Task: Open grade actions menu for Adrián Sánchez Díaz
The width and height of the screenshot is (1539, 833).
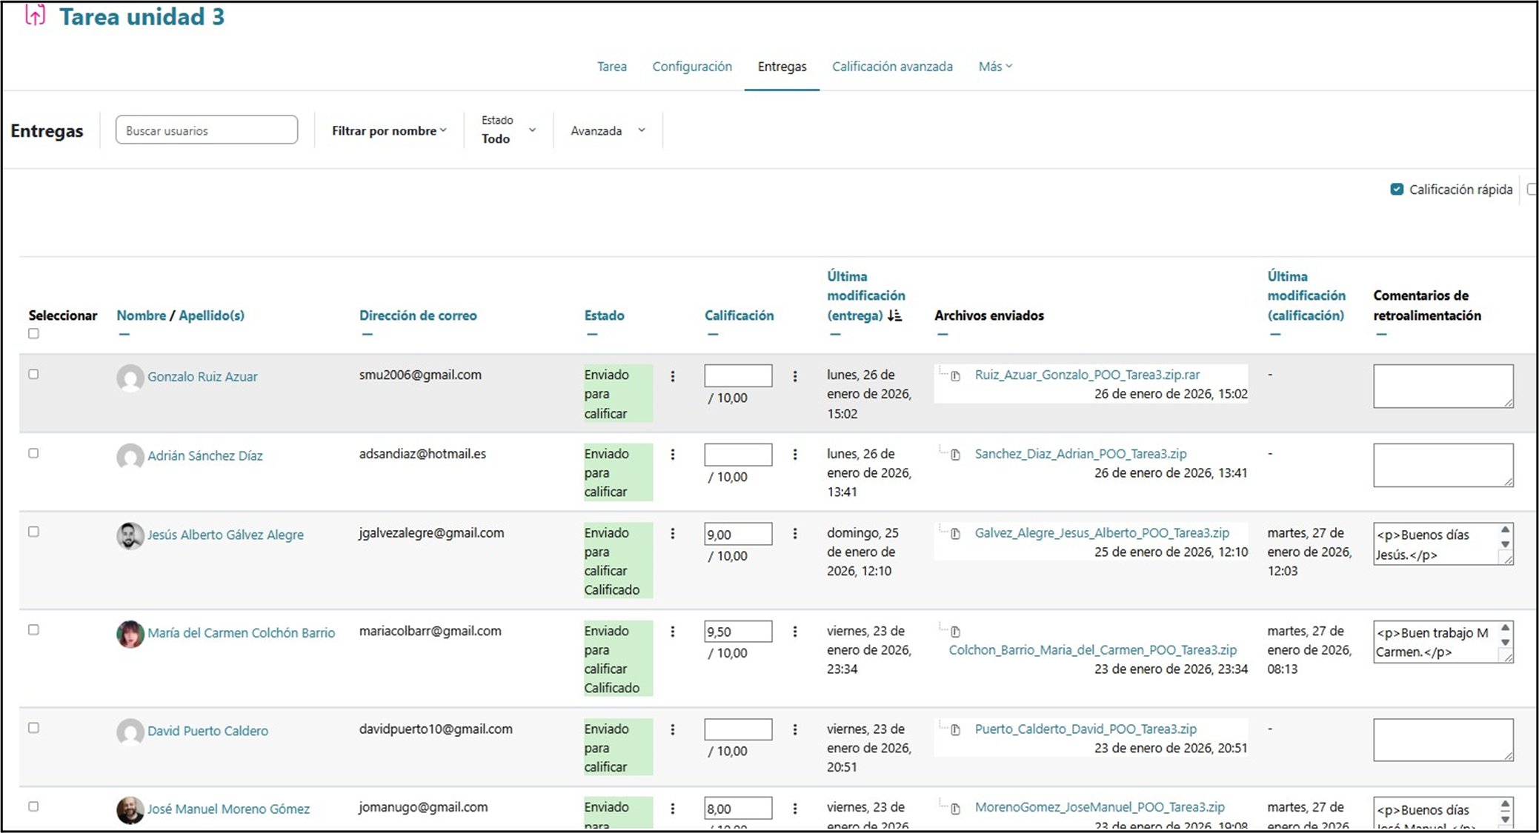Action: pyautogui.click(x=794, y=455)
